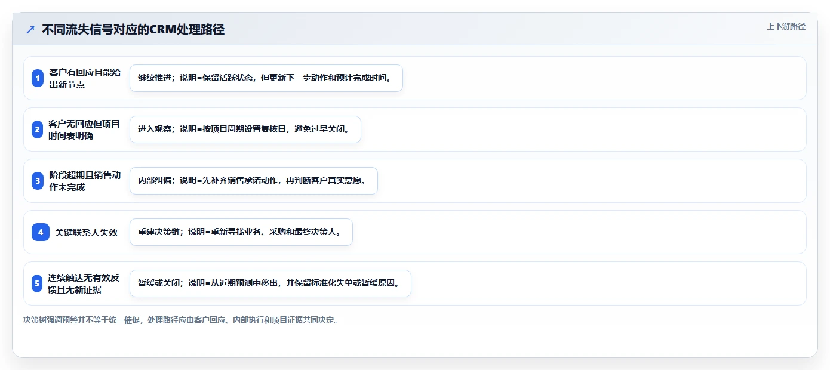Click the label 连续触达无有效反馈且无新证据
This screenshot has height=370, width=830.
coord(84,283)
